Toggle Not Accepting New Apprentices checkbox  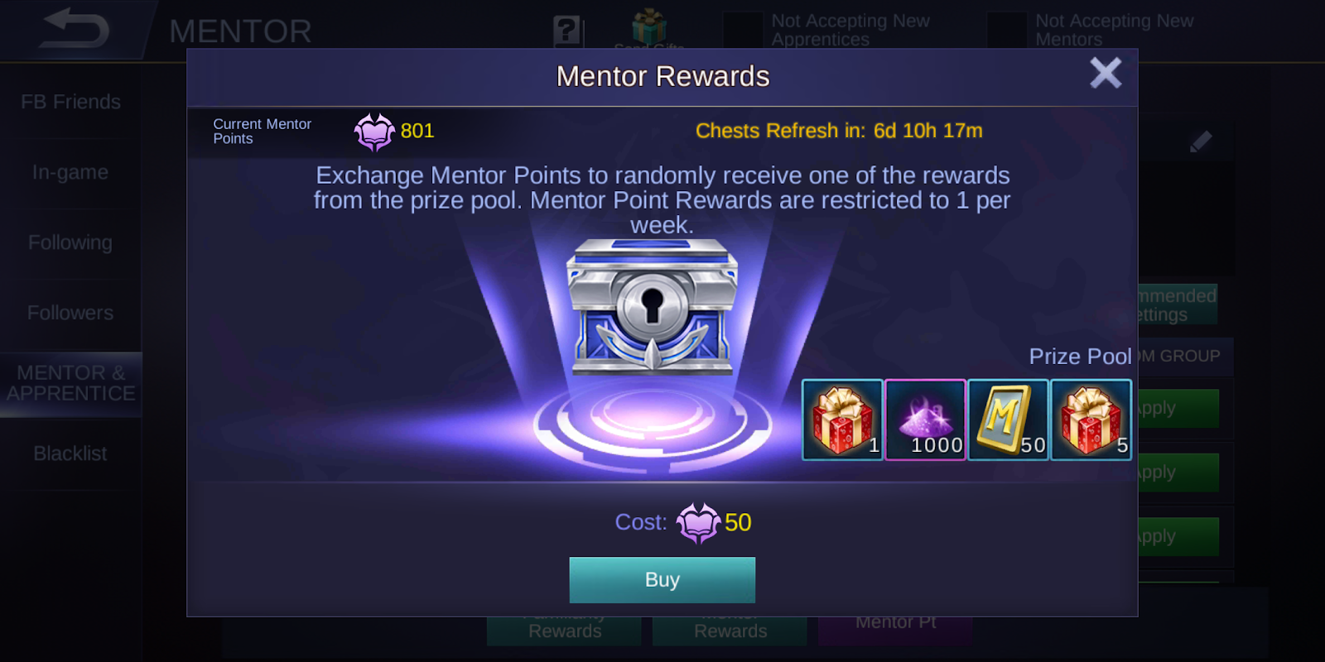(743, 30)
